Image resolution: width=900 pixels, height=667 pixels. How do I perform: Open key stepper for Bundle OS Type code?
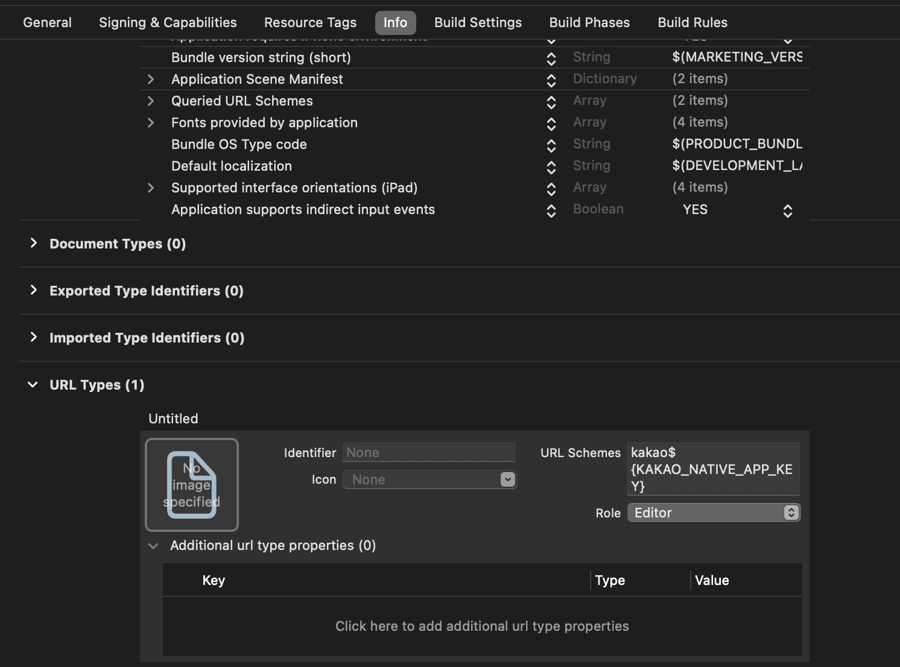(x=551, y=145)
